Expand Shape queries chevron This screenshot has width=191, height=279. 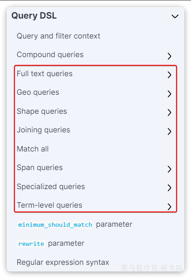169,112
